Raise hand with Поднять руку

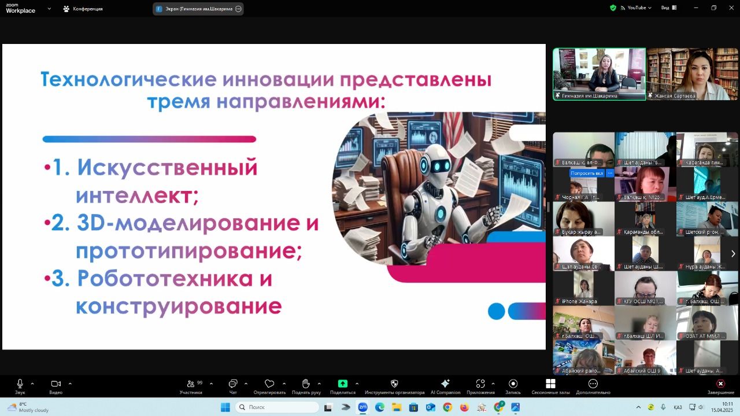click(x=306, y=385)
